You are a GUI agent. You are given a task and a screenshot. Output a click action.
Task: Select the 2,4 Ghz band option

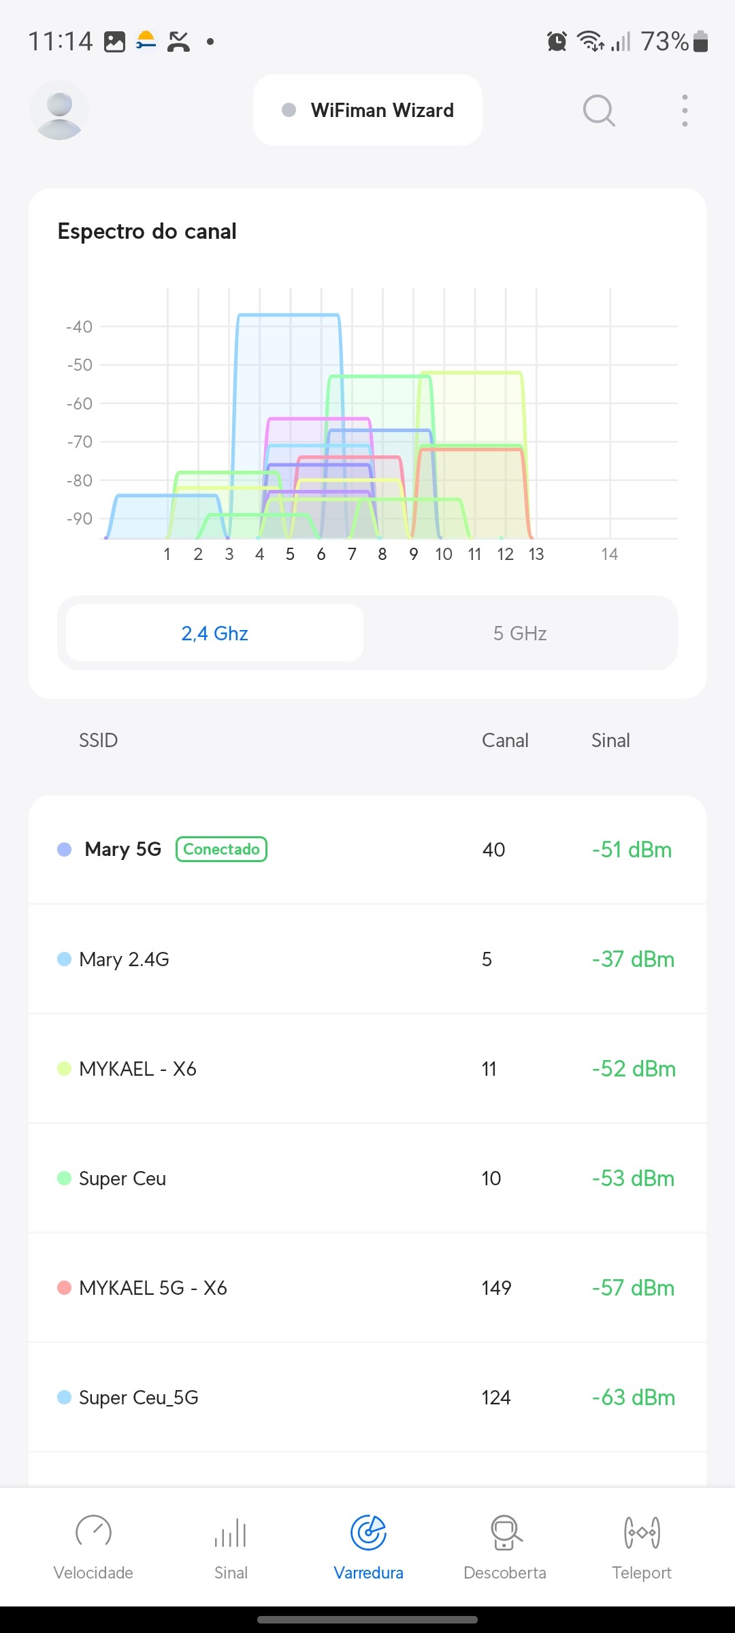pyautogui.click(x=214, y=633)
